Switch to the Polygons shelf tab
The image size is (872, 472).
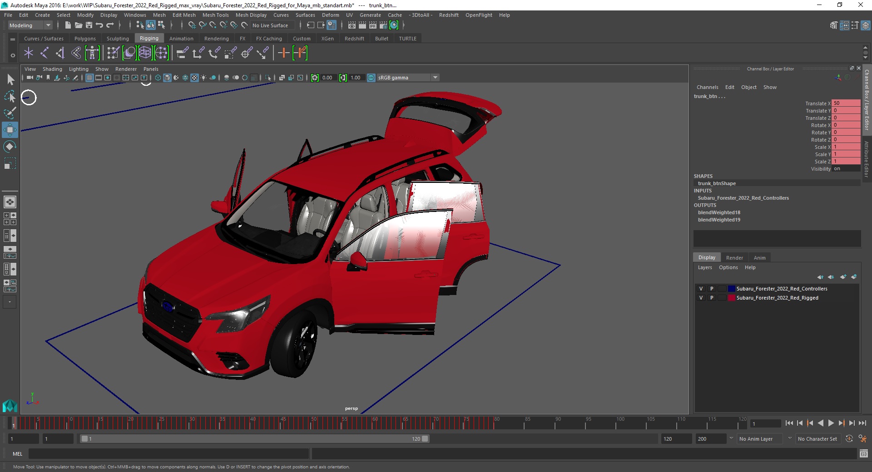click(85, 39)
